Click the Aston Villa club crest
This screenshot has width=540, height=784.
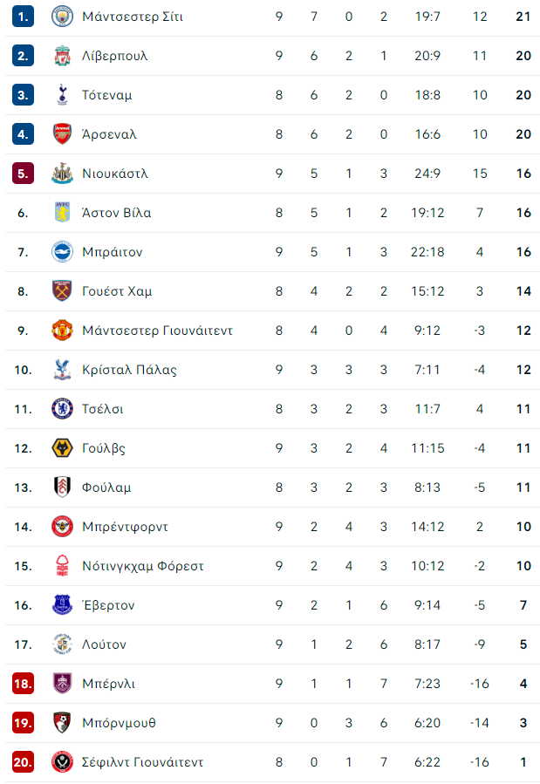point(63,213)
